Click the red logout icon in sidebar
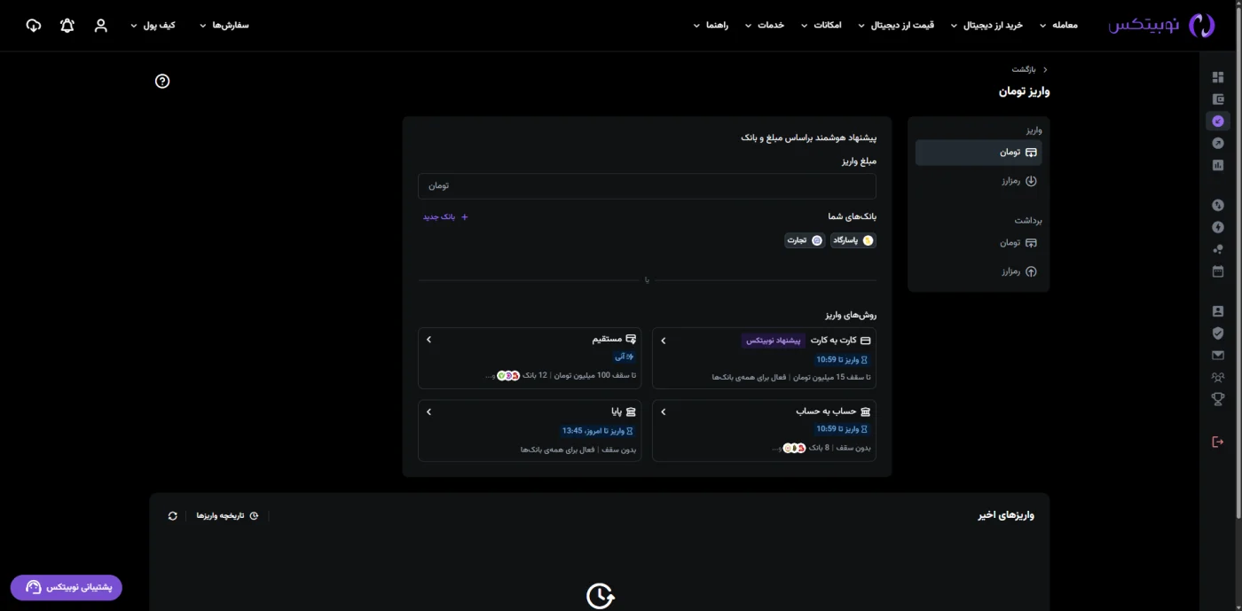This screenshot has width=1242, height=611. [1217, 442]
